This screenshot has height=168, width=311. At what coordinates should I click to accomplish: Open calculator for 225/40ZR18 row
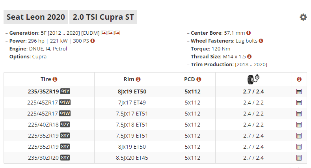299,125
